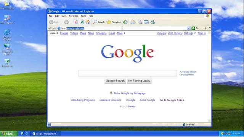
Task: Open the Search pane from the toolbar
Action: click(98, 22)
